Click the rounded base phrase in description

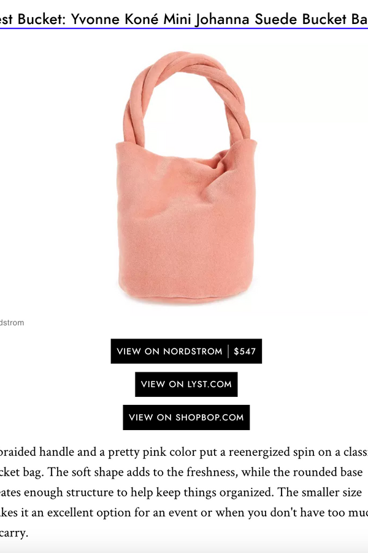[329, 472]
